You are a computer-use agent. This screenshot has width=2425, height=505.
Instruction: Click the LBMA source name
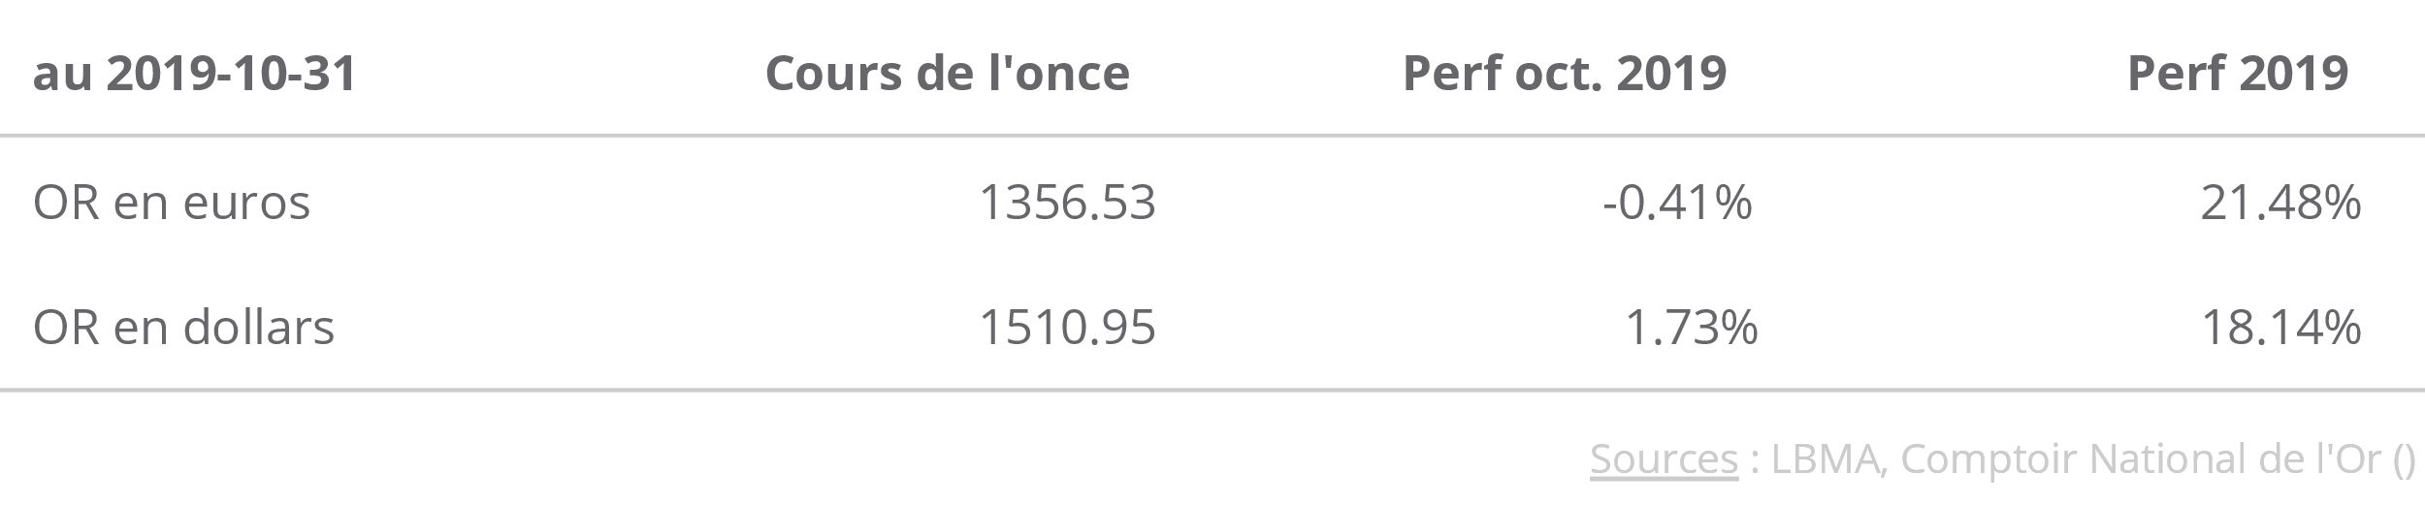(x=1827, y=458)
